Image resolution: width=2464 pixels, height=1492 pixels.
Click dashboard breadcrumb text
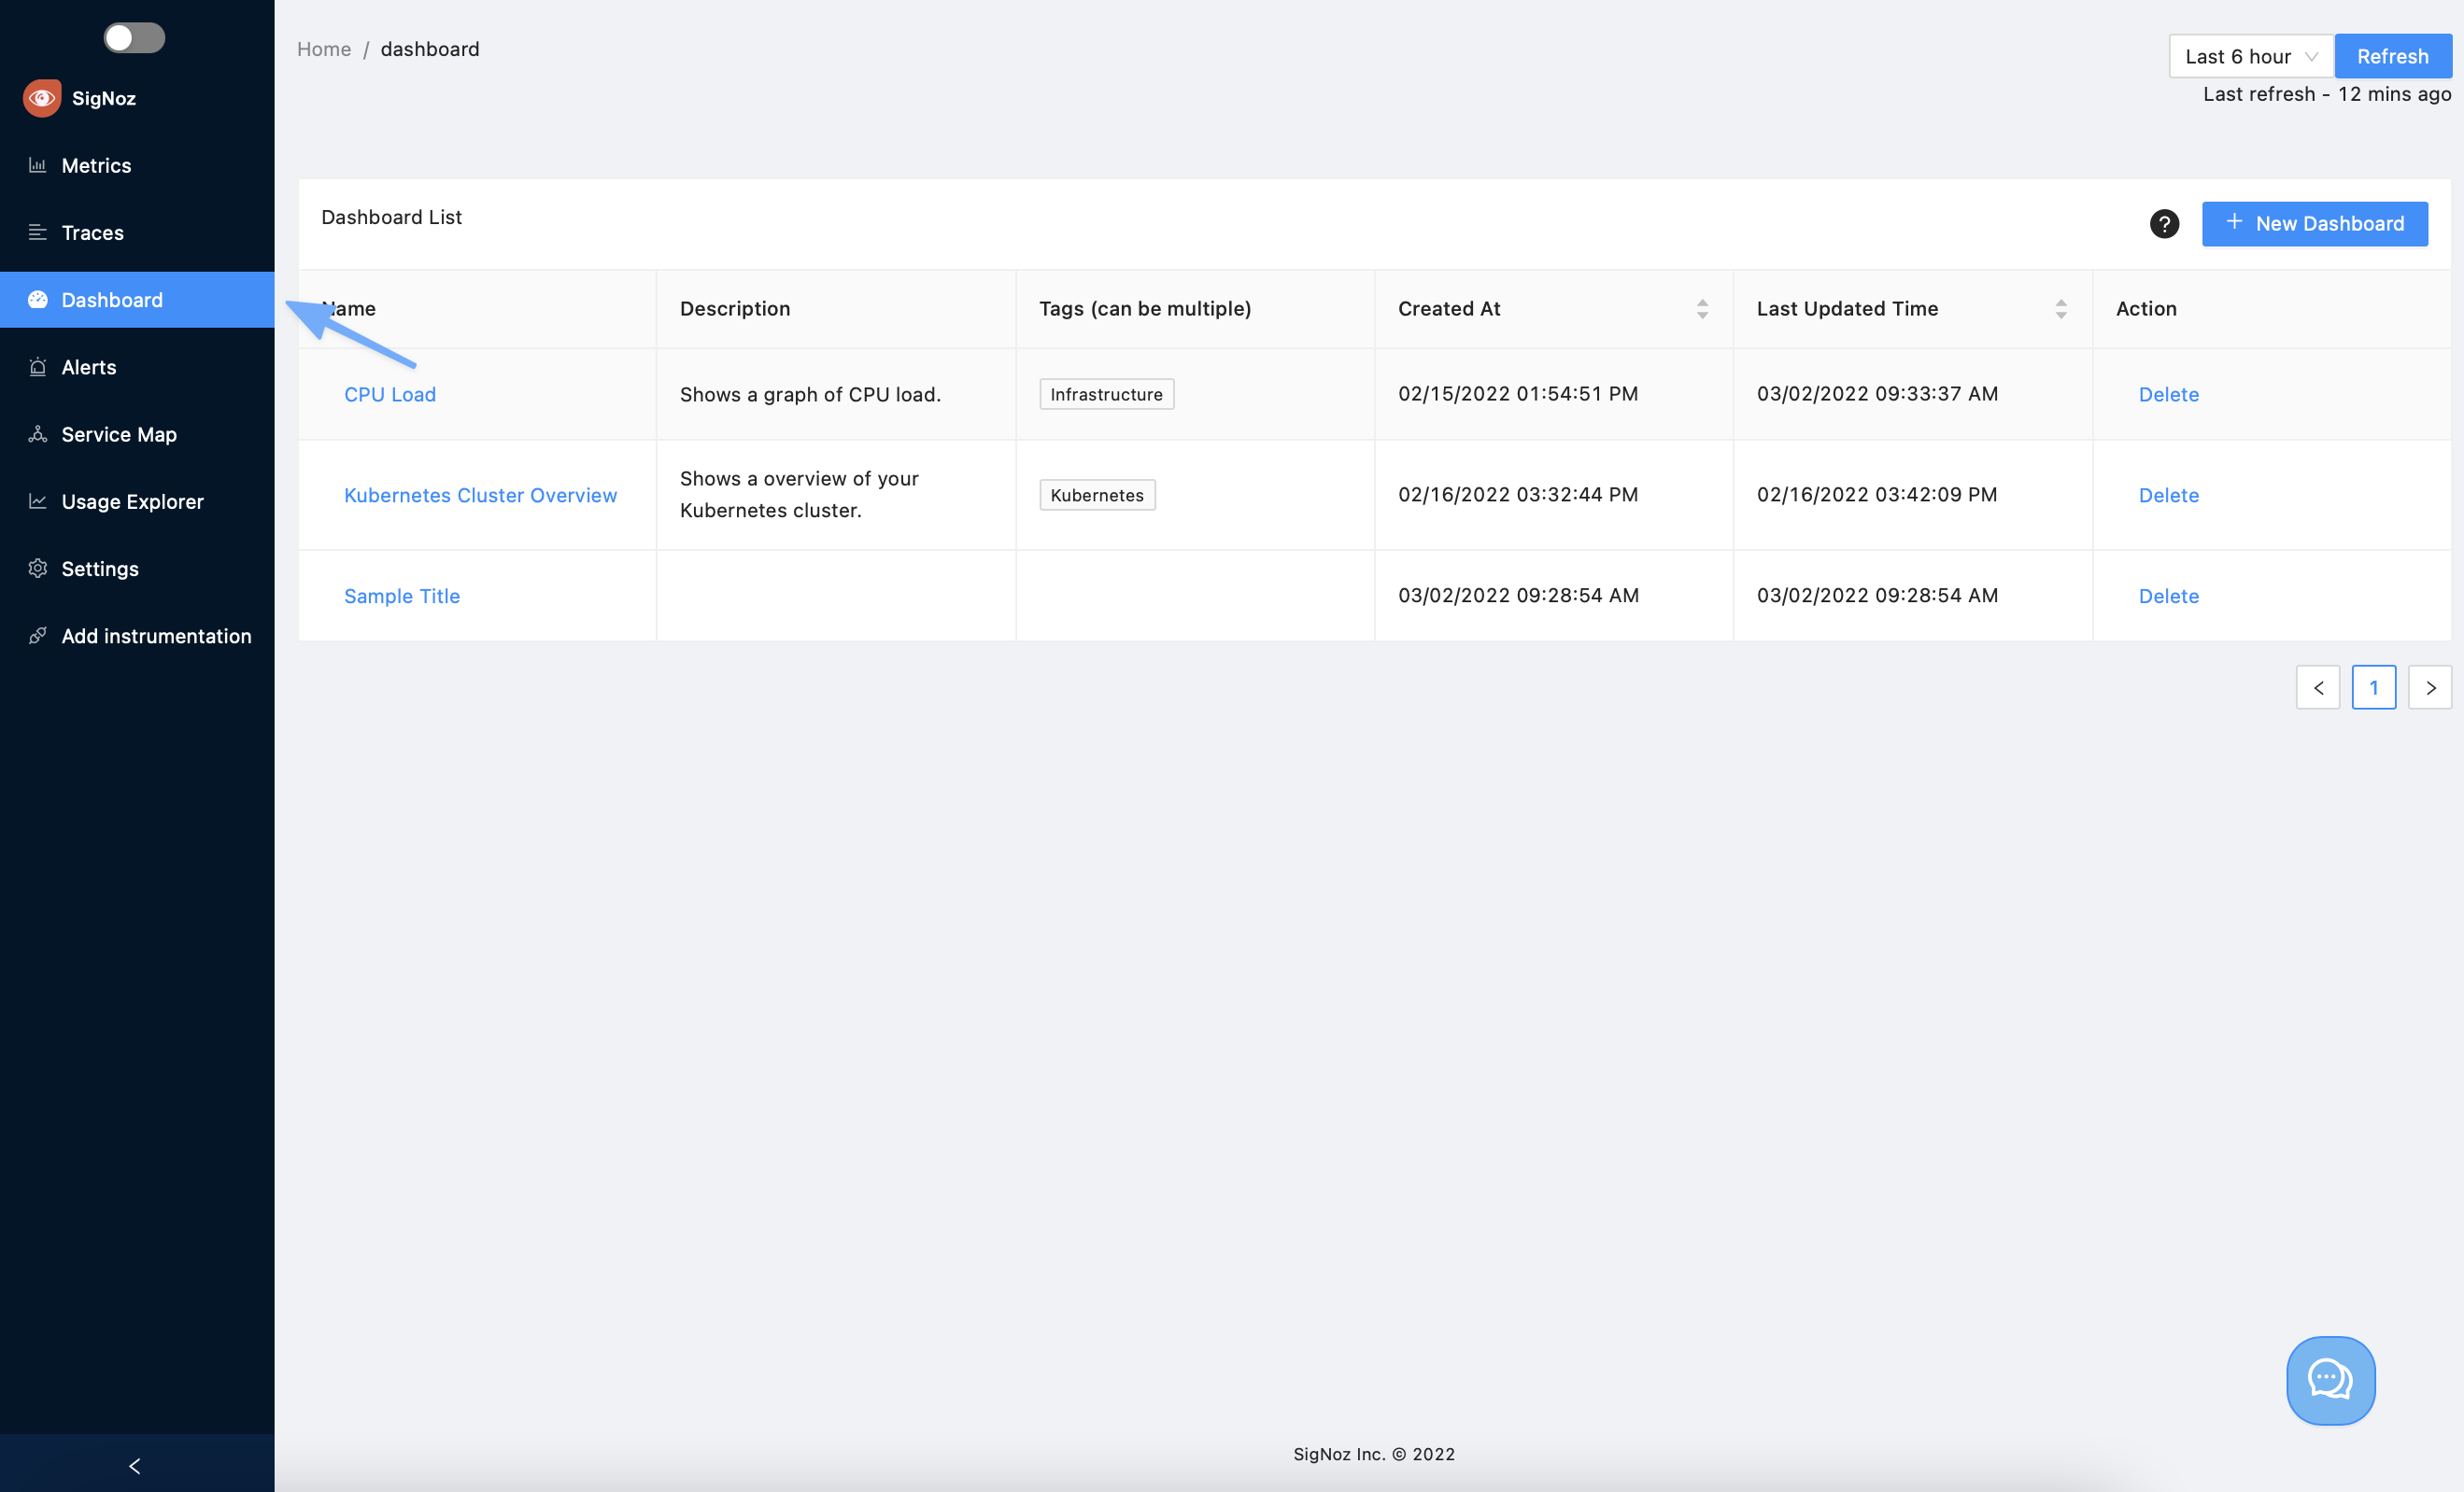pyautogui.click(x=430, y=49)
